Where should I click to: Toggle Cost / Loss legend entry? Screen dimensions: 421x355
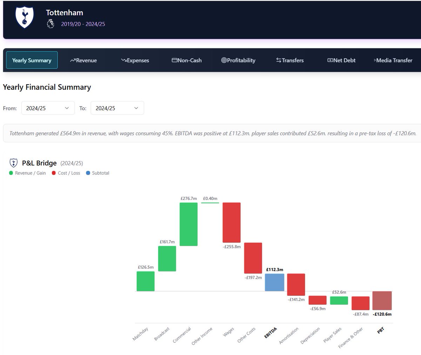tap(66, 173)
